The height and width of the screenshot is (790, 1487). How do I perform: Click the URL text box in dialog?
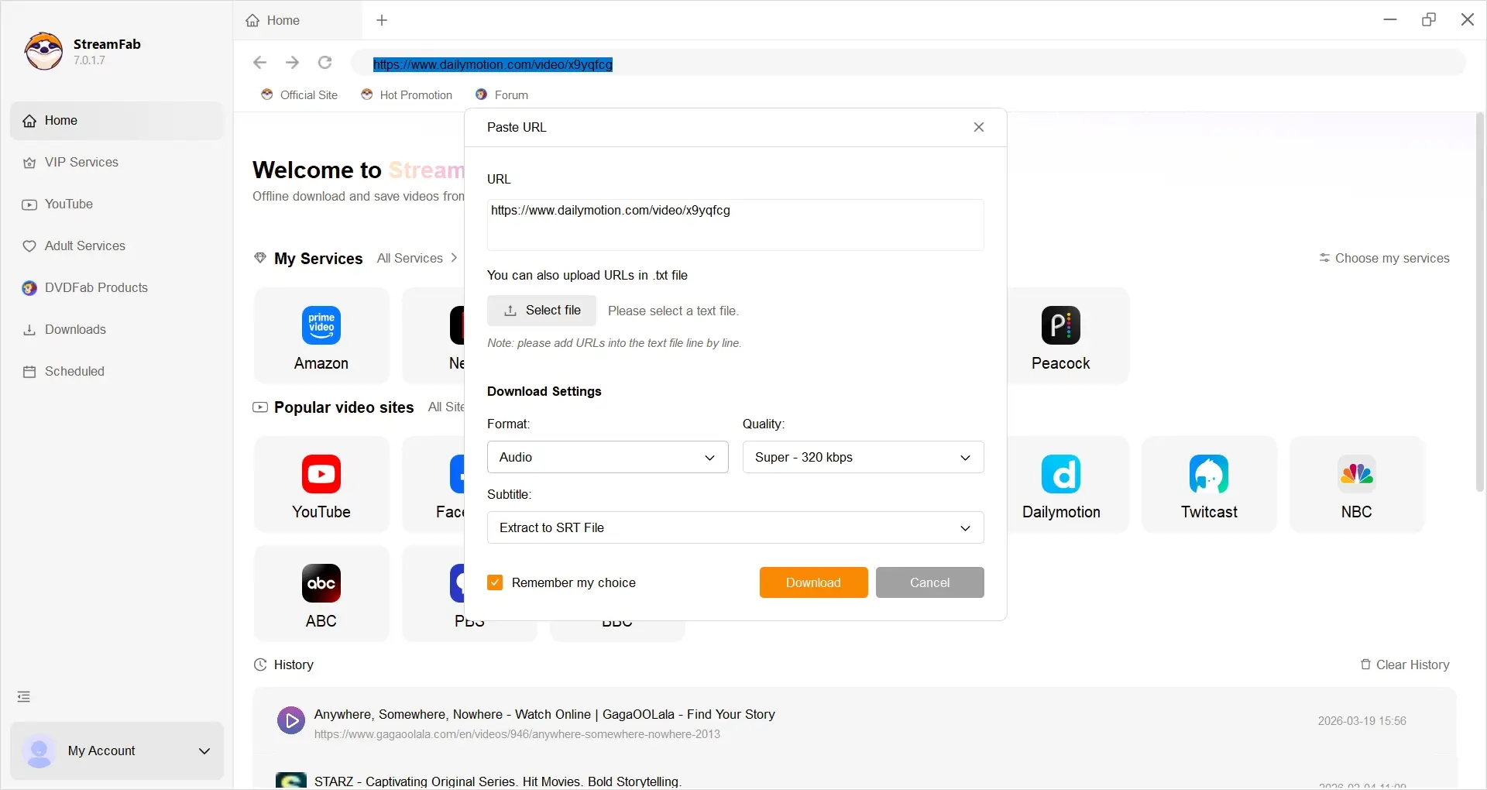736,225
